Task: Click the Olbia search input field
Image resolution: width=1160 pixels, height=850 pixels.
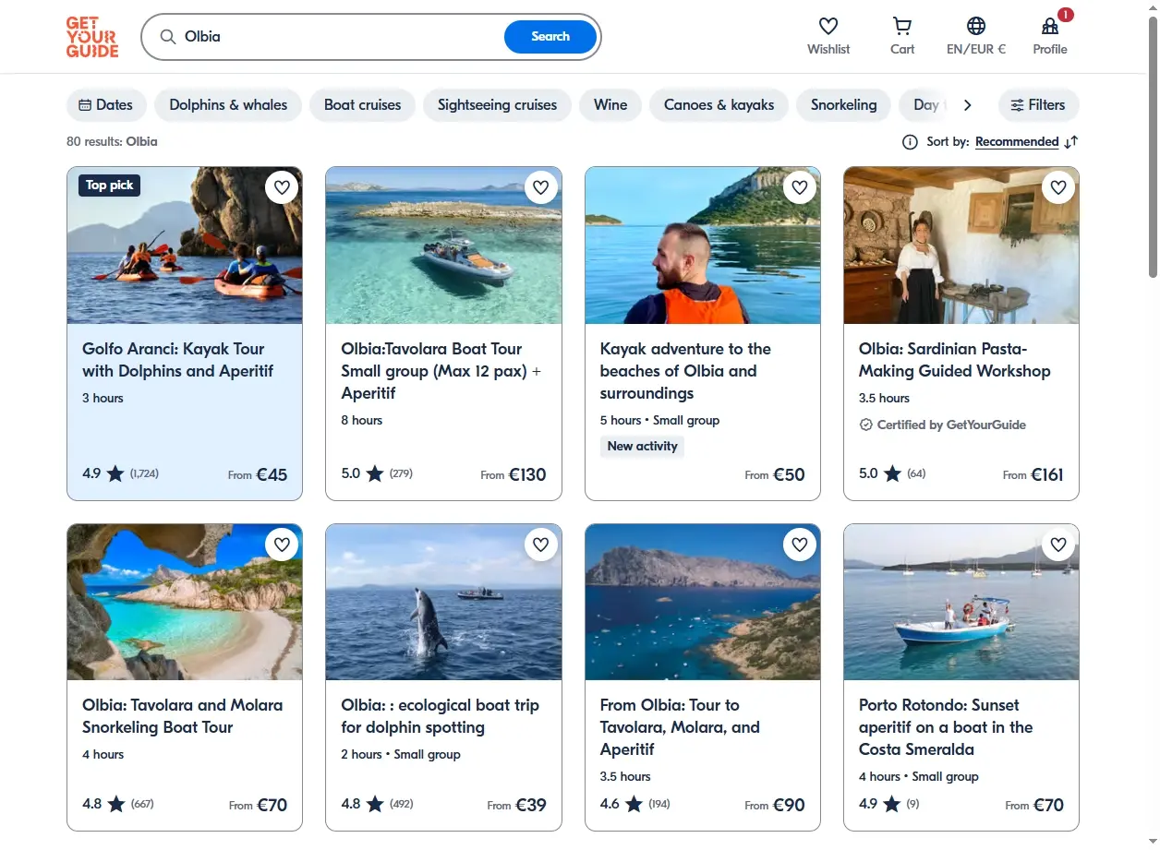Action: 342,37
